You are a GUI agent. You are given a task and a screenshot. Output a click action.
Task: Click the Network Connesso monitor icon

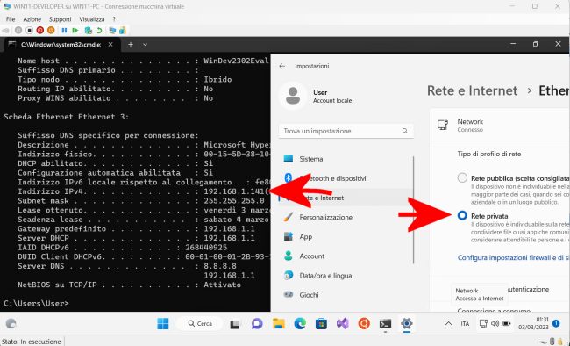pyautogui.click(x=442, y=125)
